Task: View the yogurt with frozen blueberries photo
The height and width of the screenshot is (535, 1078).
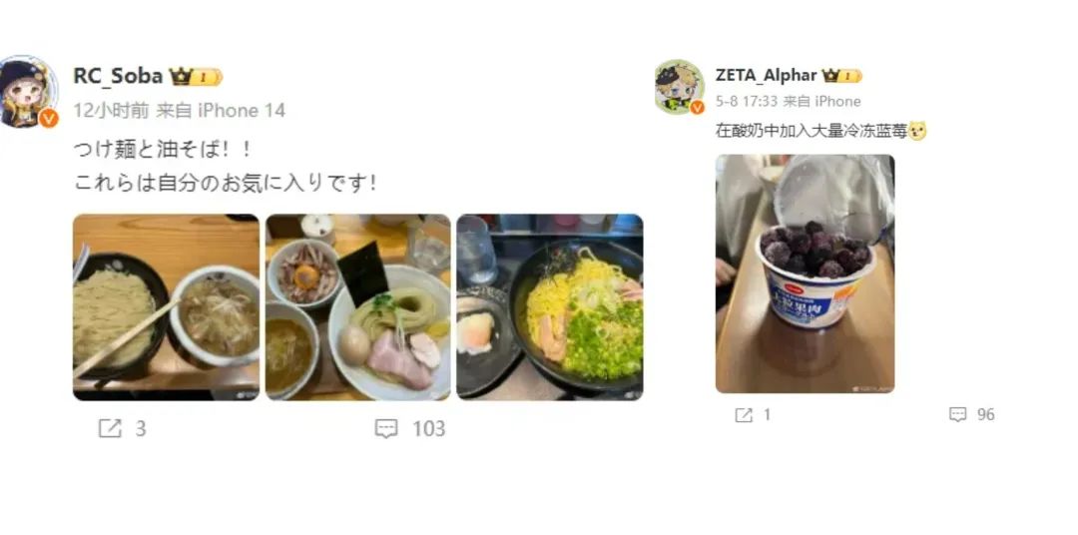Action: (806, 273)
